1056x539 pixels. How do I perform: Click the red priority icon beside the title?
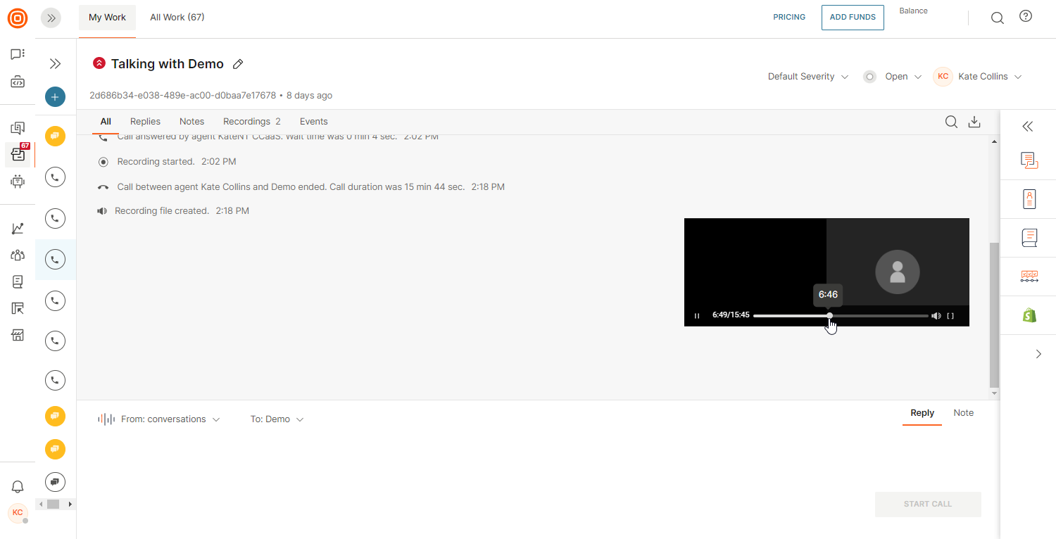(99, 63)
